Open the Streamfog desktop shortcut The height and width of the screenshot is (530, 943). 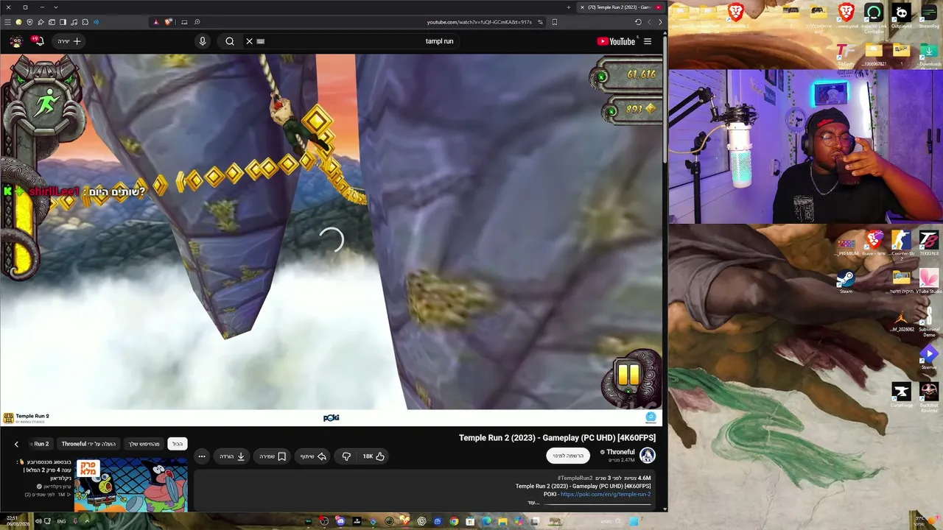929,16
